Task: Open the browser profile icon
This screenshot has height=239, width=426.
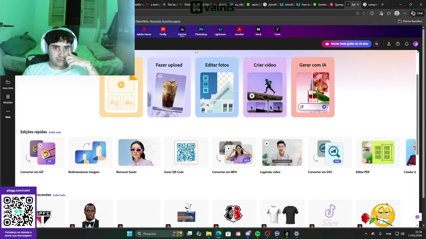Action: [x=397, y=13]
